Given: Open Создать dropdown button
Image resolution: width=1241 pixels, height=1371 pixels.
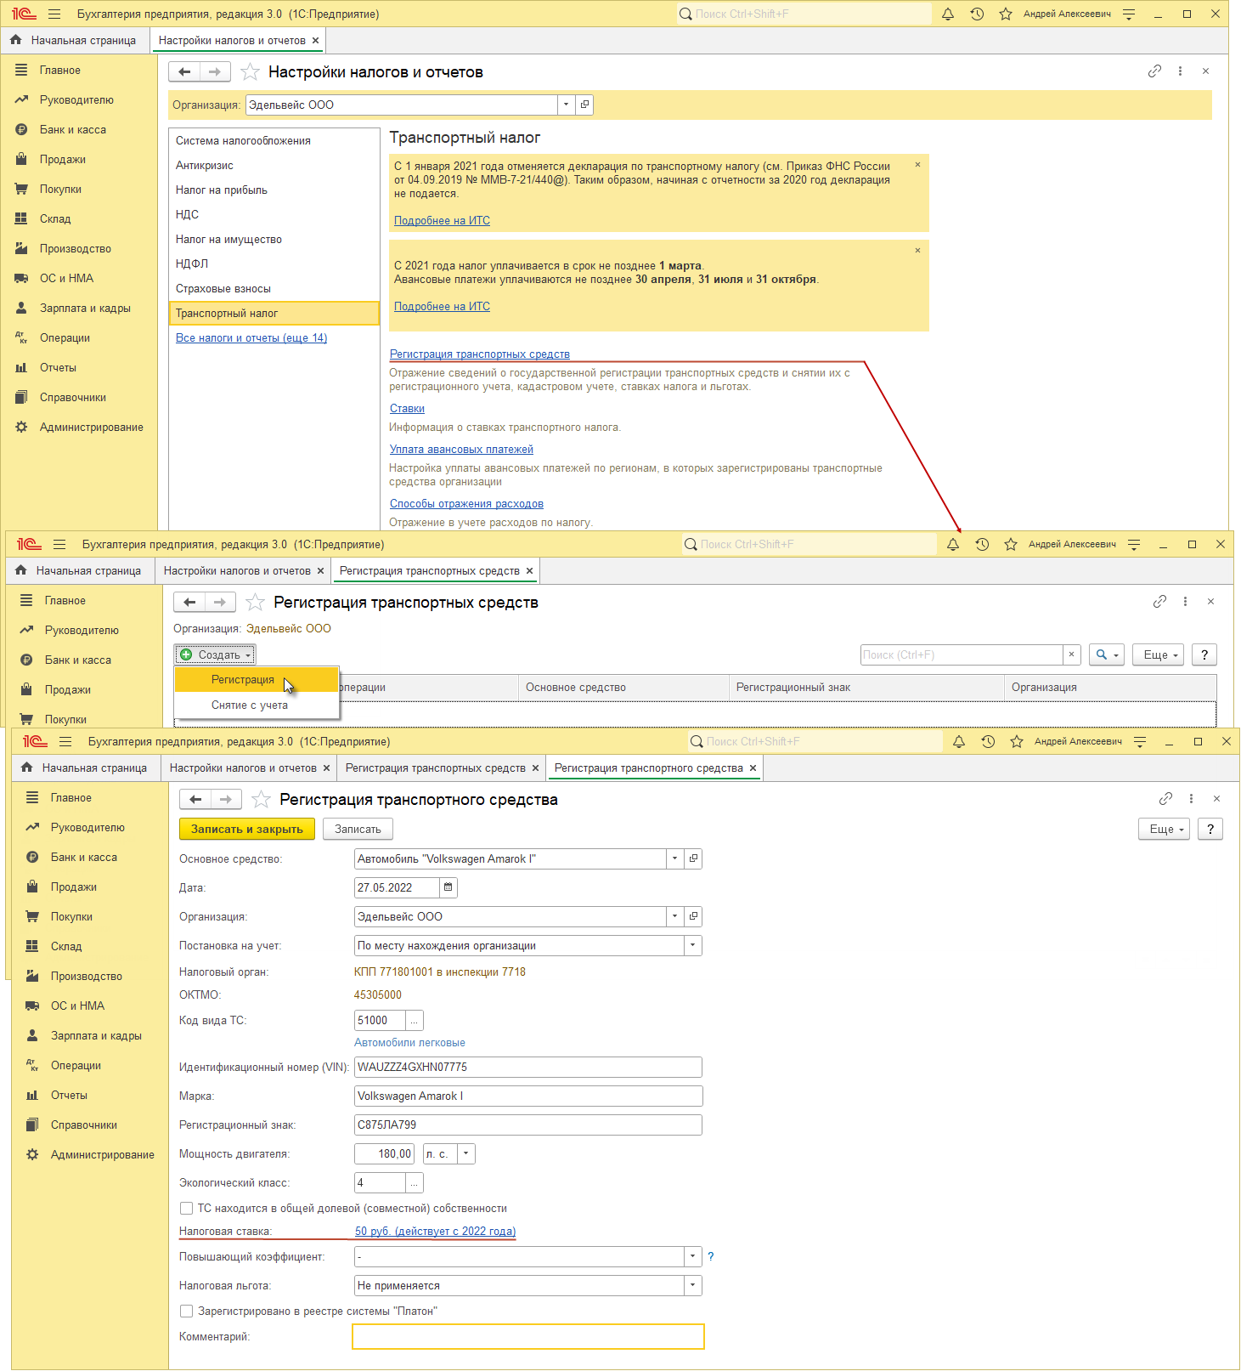Looking at the screenshot, I should point(215,654).
